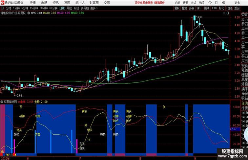Toggle the panel layout icon beside the diamond
The height and width of the screenshot is (160, 248).
point(228,13)
